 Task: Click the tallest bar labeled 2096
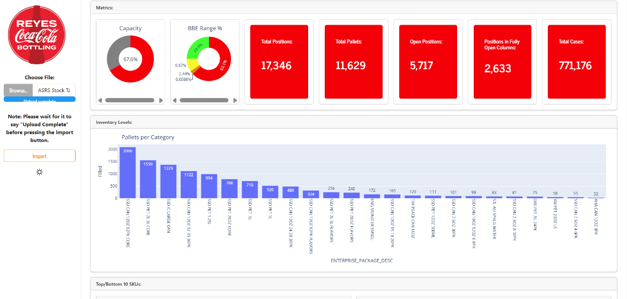[x=128, y=173]
